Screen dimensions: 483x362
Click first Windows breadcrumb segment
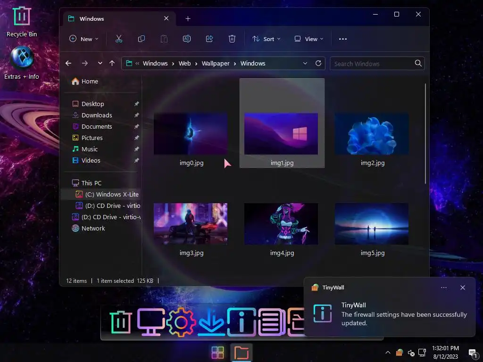(x=155, y=64)
